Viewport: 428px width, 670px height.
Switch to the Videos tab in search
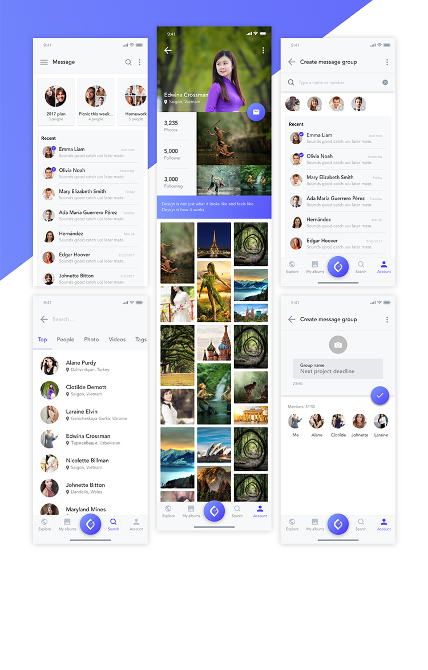117,340
